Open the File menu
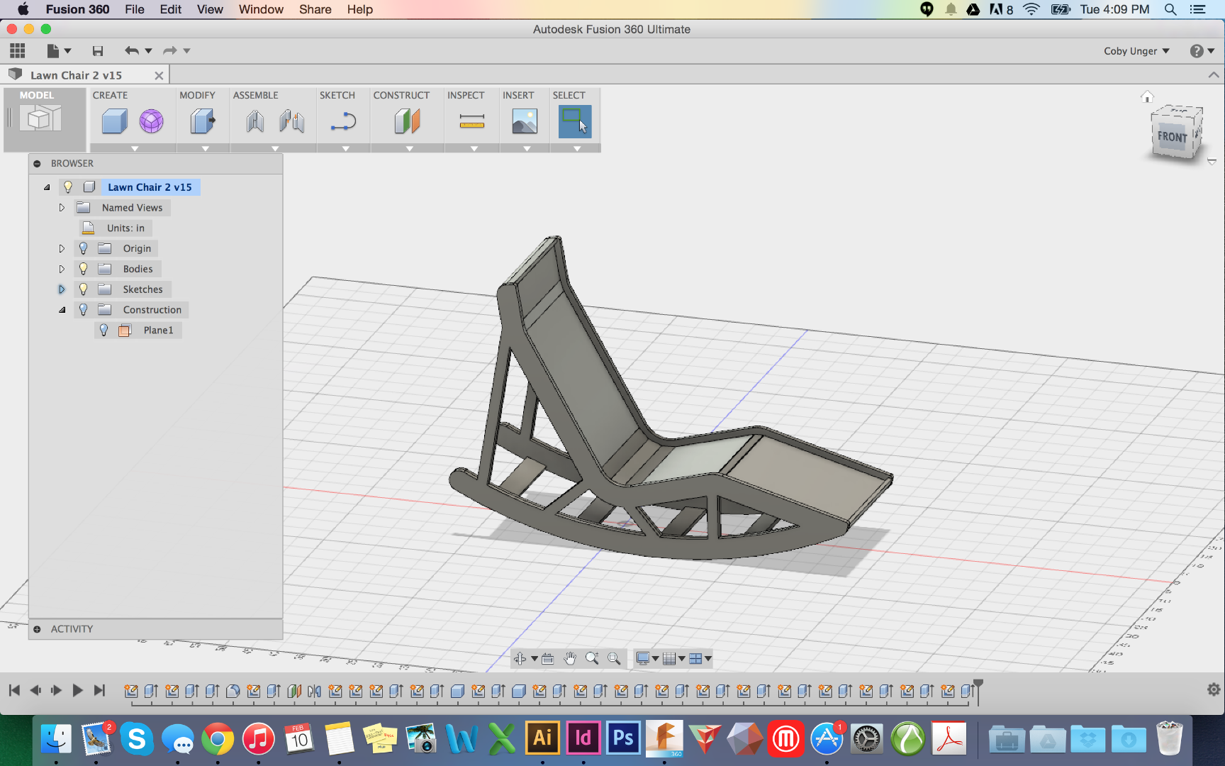Image resolution: width=1225 pixels, height=766 pixels. coord(134,9)
